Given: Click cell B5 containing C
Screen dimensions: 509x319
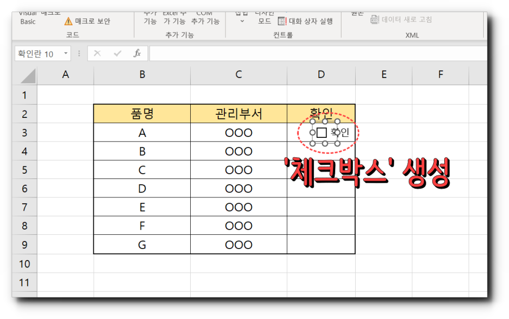Looking at the screenshot, I should [x=142, y=170].
